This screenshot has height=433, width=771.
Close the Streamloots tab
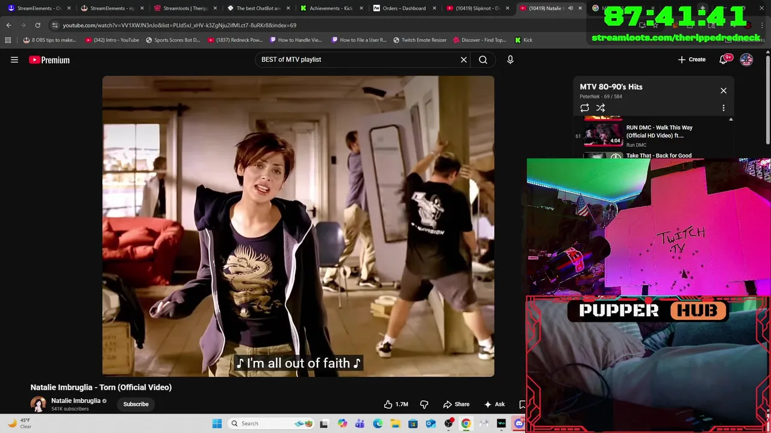[215, 8]
